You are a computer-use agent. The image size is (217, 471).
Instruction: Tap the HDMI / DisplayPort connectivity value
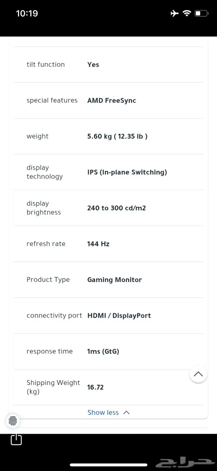coord(119,316)
